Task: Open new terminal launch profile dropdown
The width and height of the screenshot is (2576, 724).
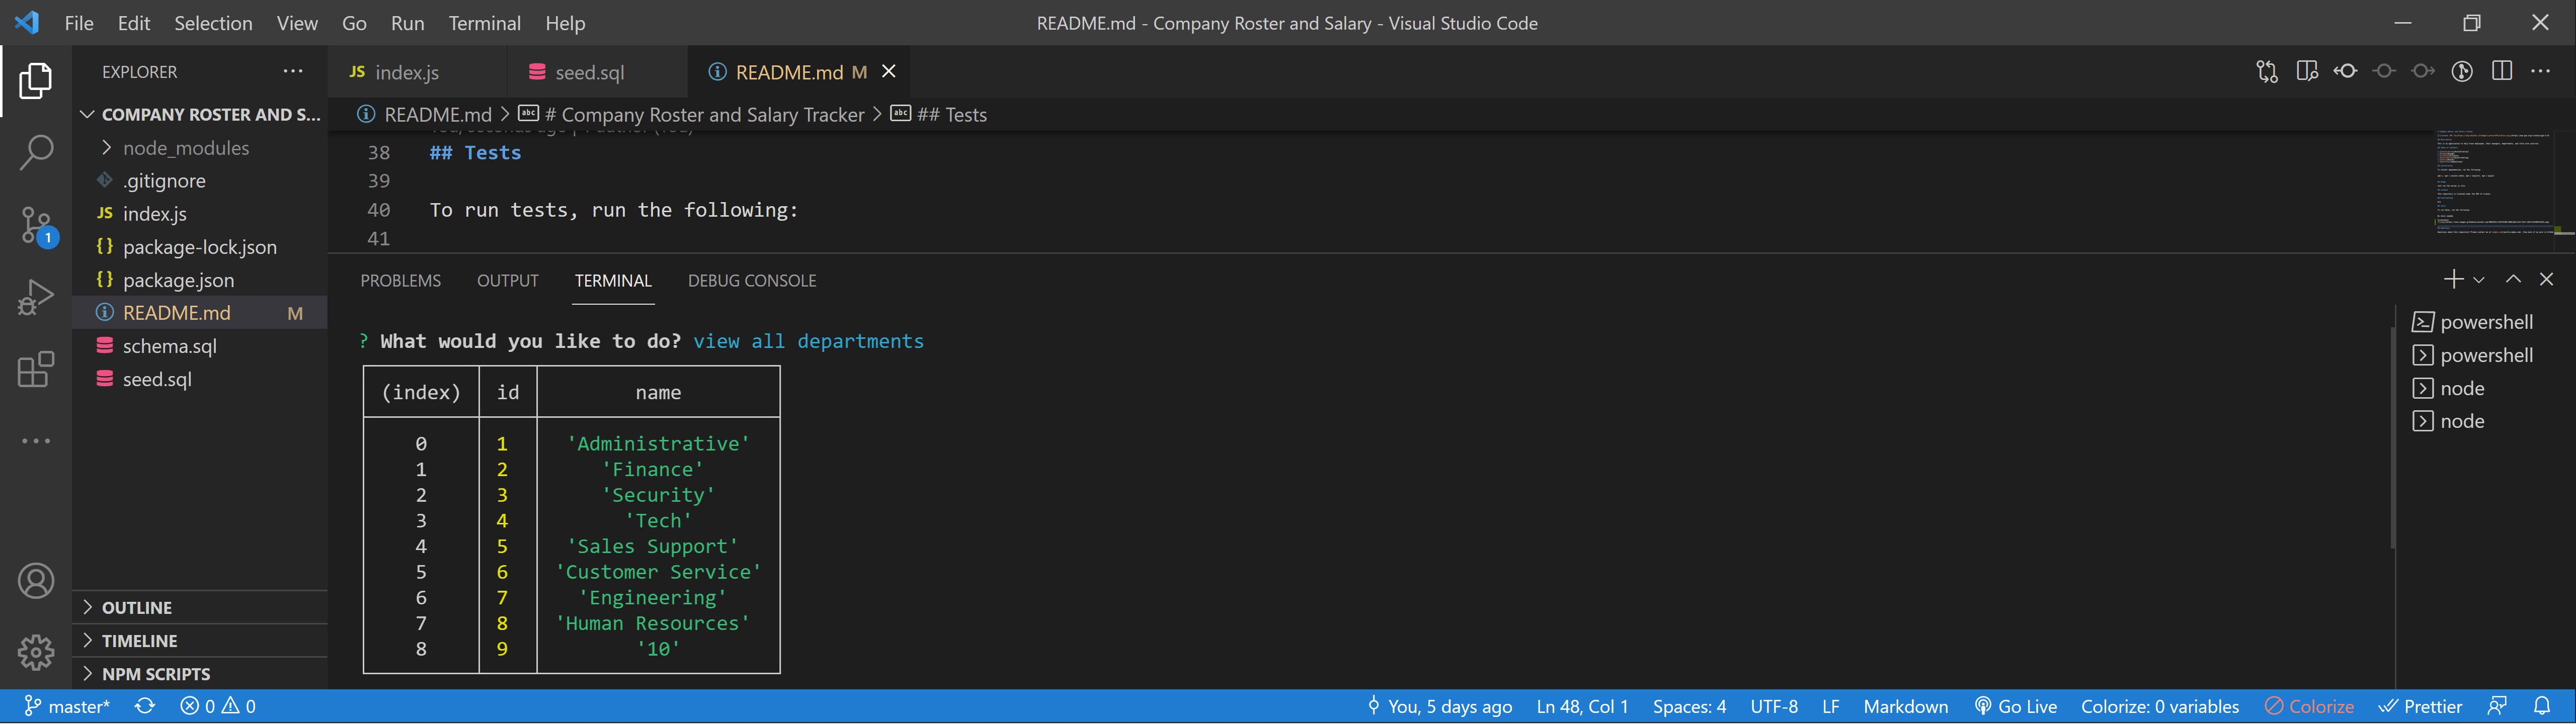Action: click(x=2479, y=280)
